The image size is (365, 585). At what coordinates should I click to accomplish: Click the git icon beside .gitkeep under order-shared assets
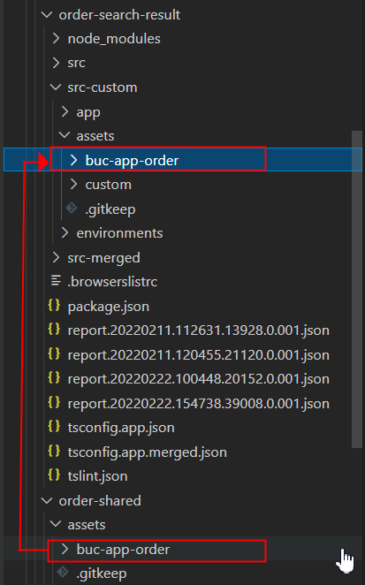point(63,573)
